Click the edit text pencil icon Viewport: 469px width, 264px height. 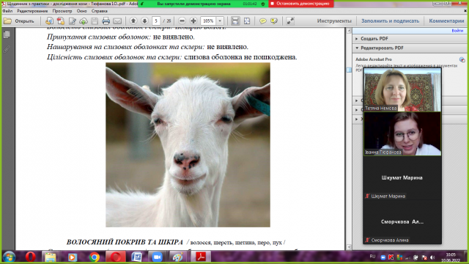[x=72, y=21]
